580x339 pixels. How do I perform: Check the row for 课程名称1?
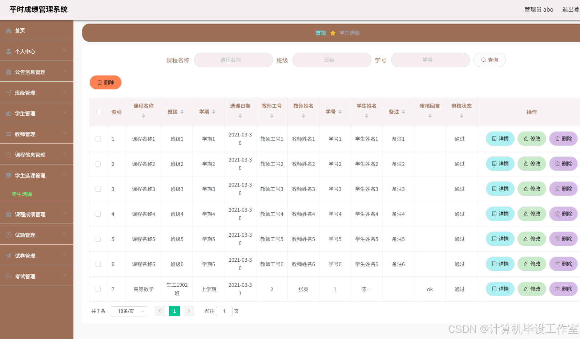pos(98,139)
